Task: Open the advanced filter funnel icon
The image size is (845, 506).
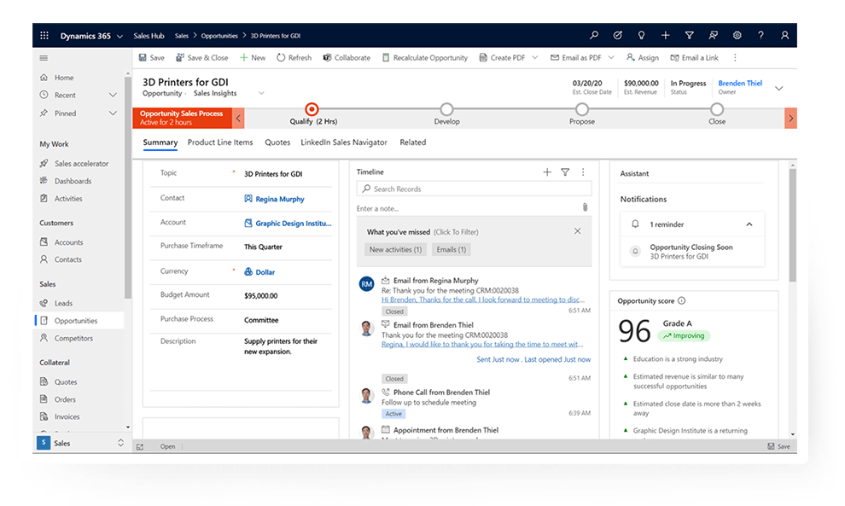Action: point(689,35)
